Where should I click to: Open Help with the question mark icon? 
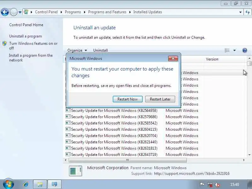click(x=245, y=50)
